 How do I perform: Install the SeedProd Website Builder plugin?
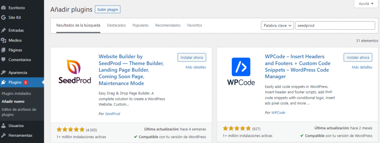[x=192, y=57]
